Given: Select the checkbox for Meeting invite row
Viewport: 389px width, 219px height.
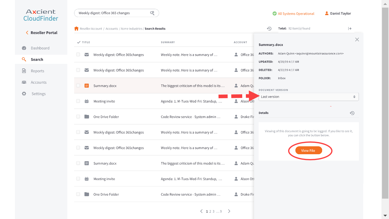Looking at the screenshot, I should tap(78, 101).
